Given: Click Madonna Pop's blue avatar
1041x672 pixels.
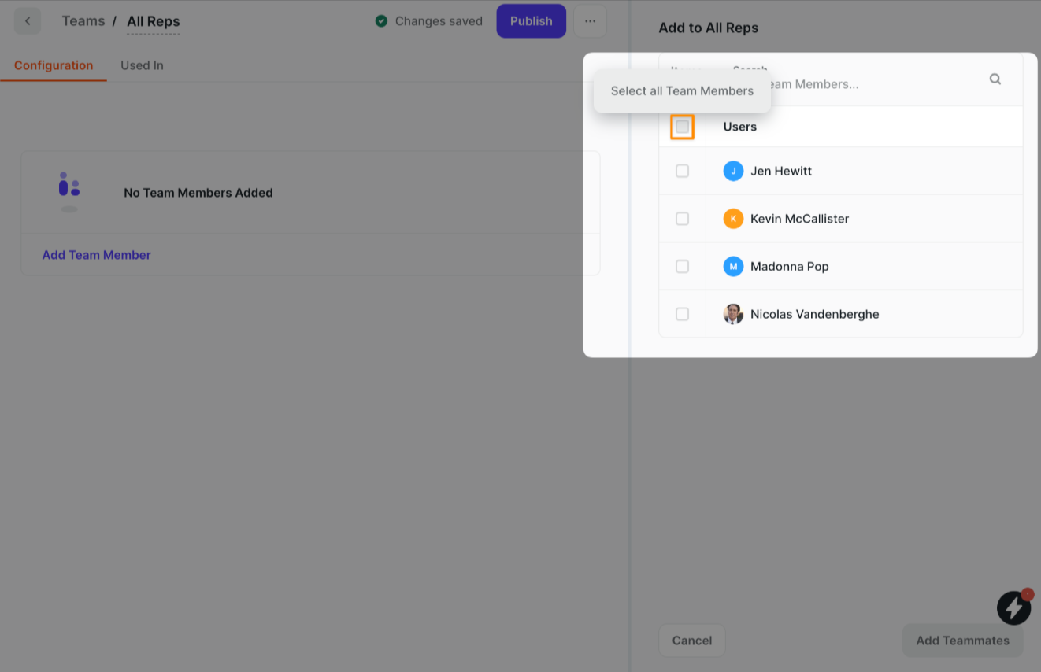Looking at the screenshot, I should click(x=733, y=267).
